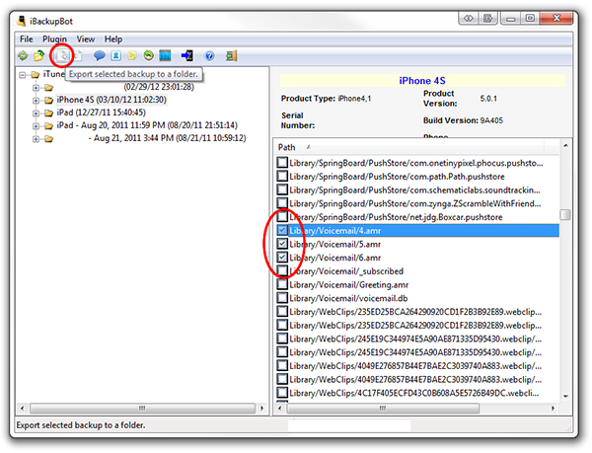The width and height of the screenshot is (592, 453).
Task: Collapse the iTunes root tree node
Action: pos(22,74)
